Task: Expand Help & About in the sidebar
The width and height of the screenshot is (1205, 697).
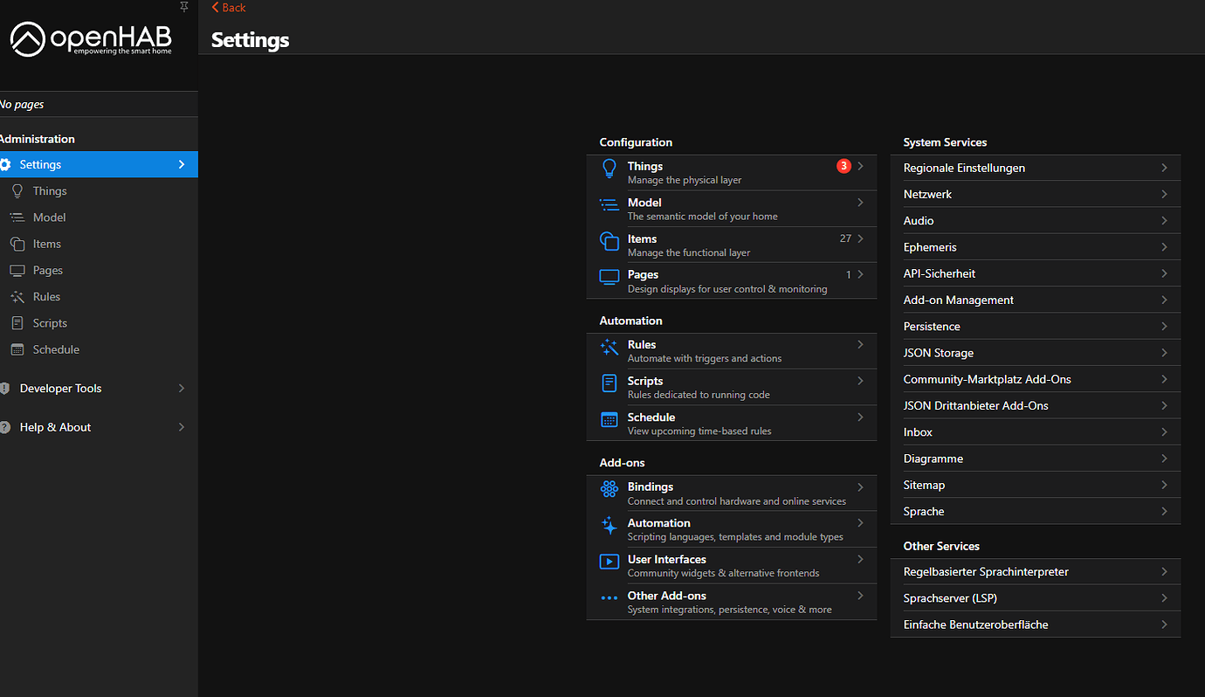Action: (182, 427)
